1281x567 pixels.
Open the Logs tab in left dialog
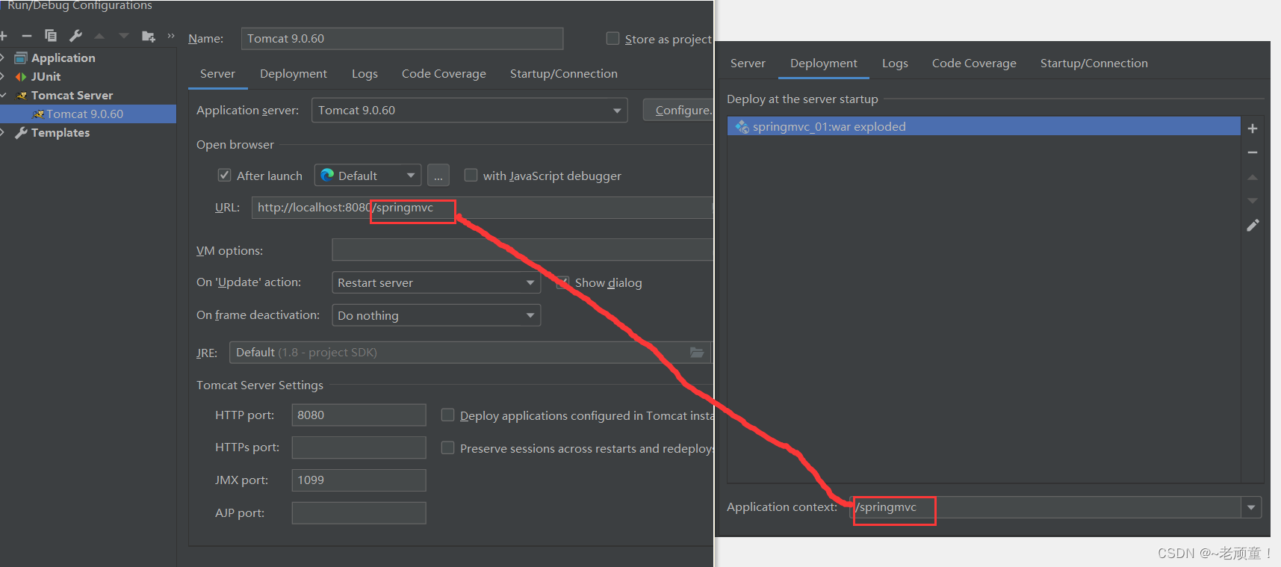point(365,73)
